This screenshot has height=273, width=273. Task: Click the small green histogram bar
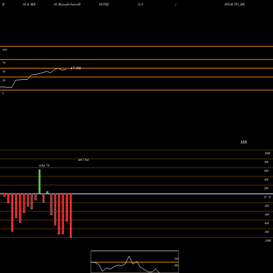click(48, 193)
